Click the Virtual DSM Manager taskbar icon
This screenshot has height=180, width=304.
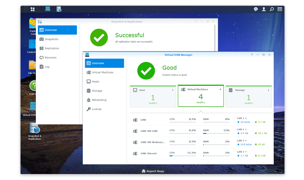tap(48, 9)
